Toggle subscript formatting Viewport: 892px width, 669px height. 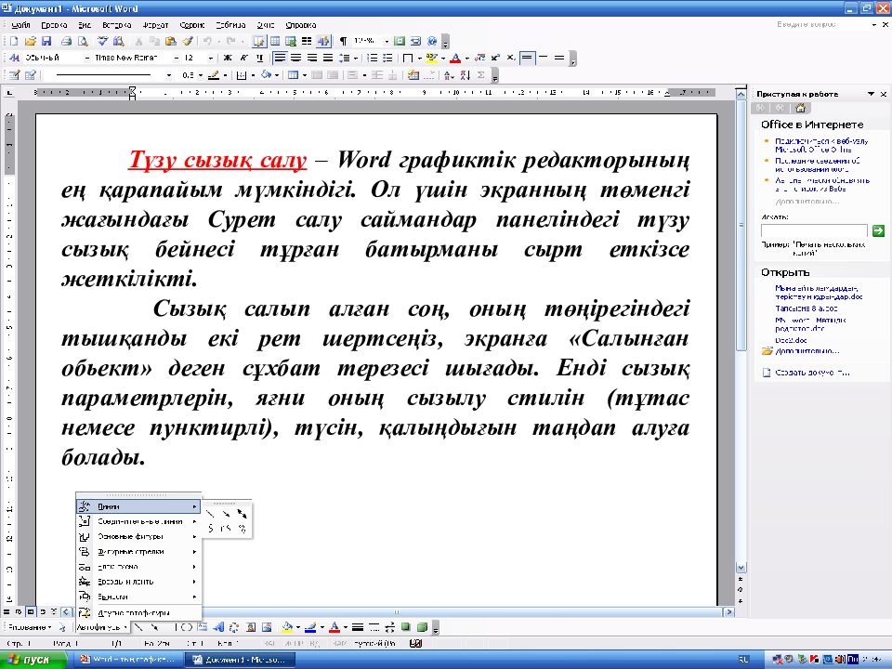[x=511, y=58]
